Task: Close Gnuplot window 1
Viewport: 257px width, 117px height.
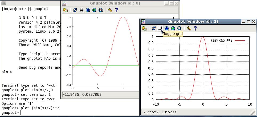Action: 254,21
